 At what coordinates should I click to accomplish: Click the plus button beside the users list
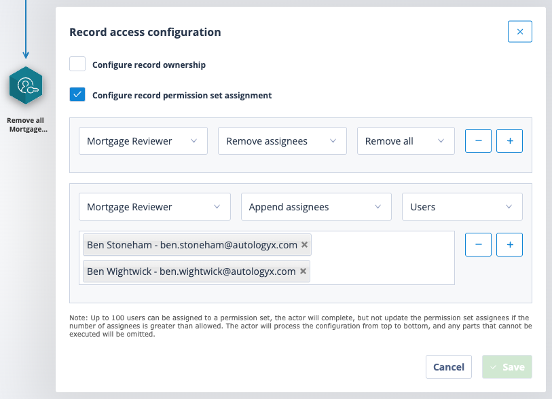509,244
